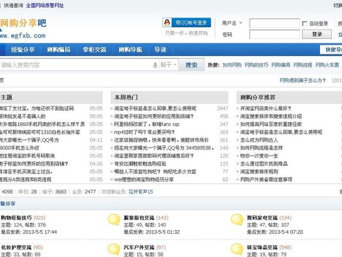The height and width of the screenshot is (257, 342).
Task: Open recommended post 如何提高网站百度权重捷径版
Action: pos(271,124)
